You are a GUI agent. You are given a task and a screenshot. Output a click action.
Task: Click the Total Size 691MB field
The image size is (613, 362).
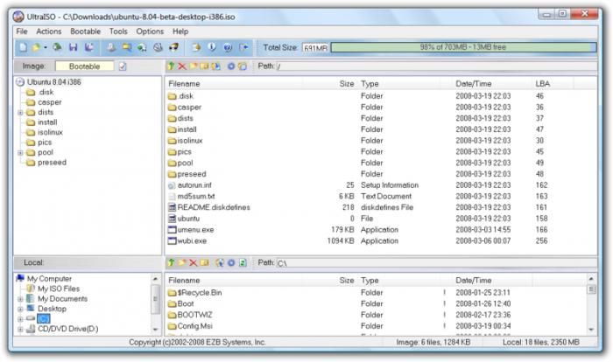(315, 47)
